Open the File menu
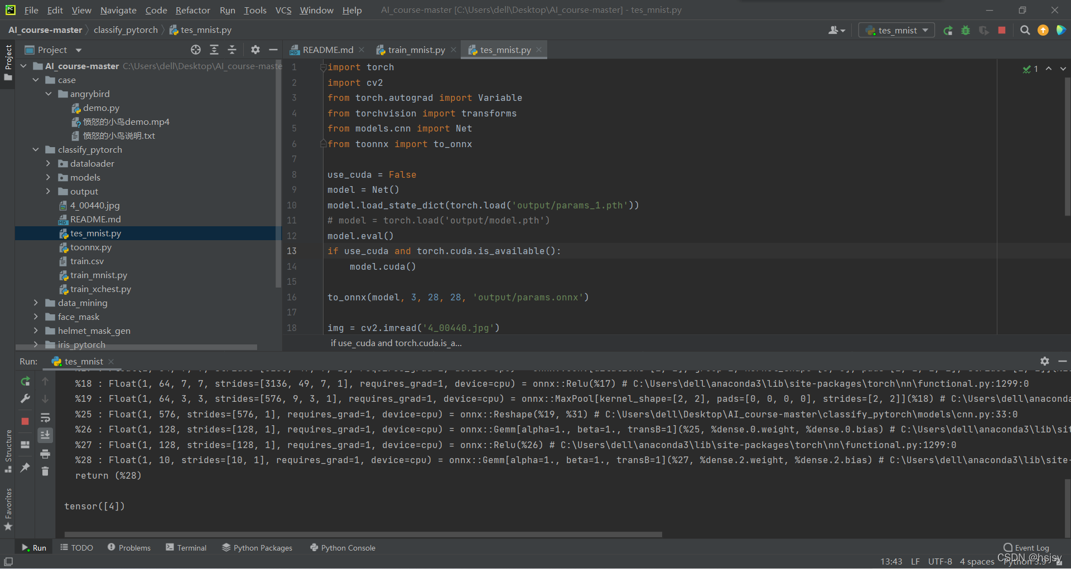Viewport: 1071px width, 569px height. tap(31, 10)
